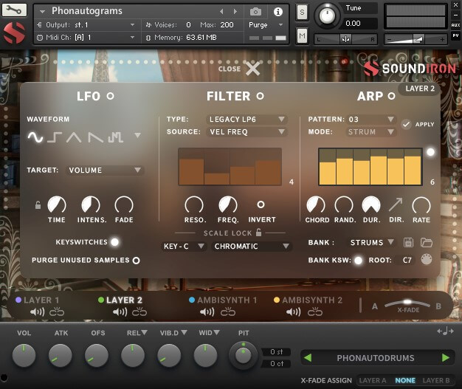
Task: Mute Layer 1 speaker icon
Action: [37, 311]
